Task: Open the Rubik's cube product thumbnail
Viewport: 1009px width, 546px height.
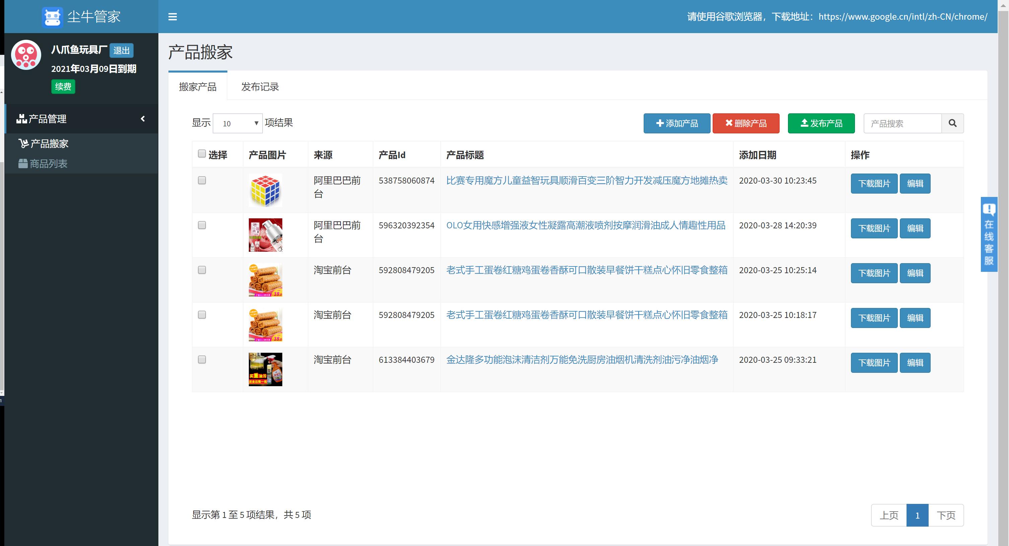Action: tap(266, 190)
